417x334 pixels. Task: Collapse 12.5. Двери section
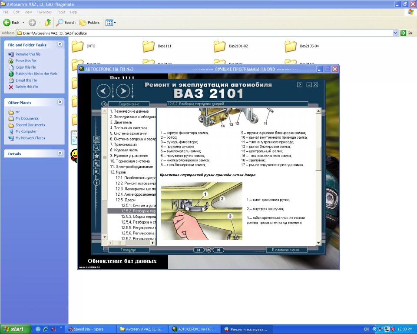point(125,200)
